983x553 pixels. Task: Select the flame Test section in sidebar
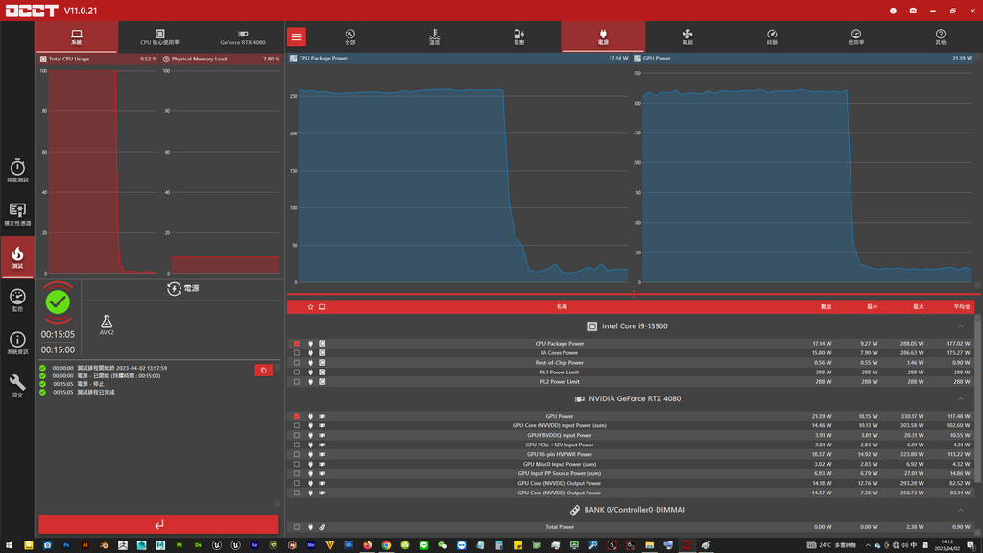[x=17, y=257]
